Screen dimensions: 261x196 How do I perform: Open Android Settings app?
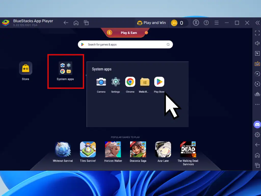point(115,82)
